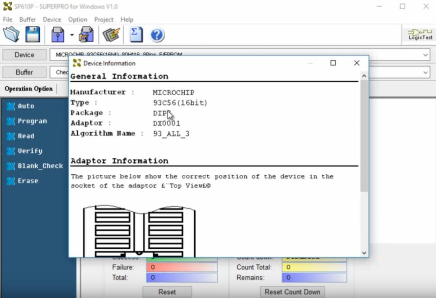Click the 'DX0001' adaptor value
The image size is (436, 298).
[x=167, y=123]
